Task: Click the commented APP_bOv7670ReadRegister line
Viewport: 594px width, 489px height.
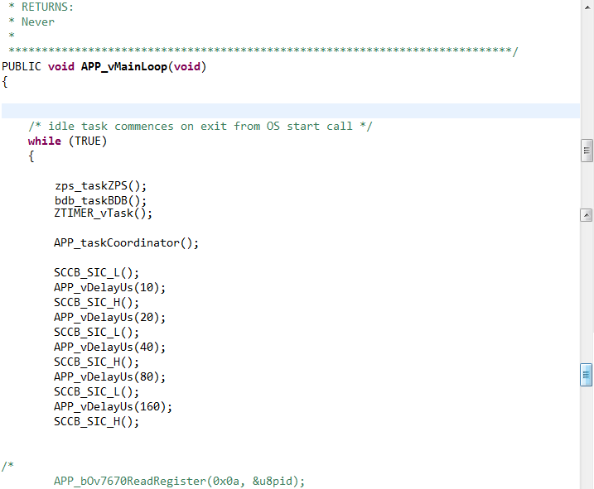Action: click(x=179, y=481)
